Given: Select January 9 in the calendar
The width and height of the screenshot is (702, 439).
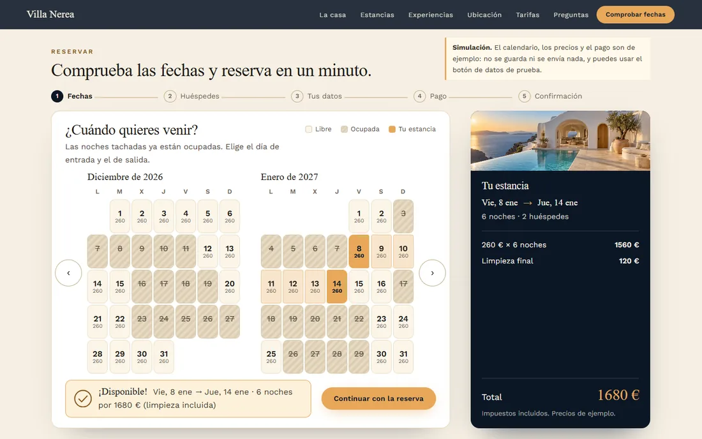Looking at the screenshot, I should click(x=381, y=251).
